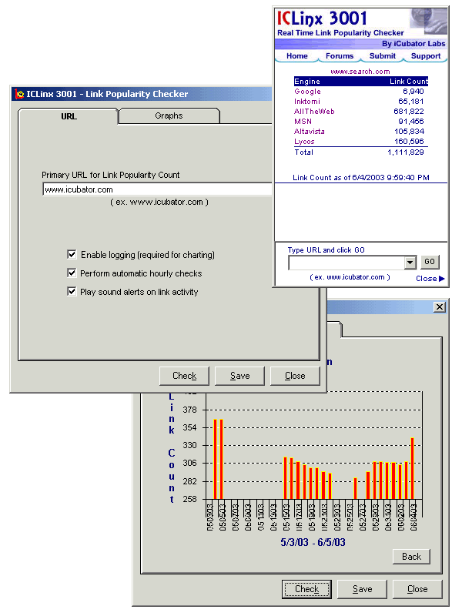462x616 pixels.
Task: Go to the Submit menu item
Action: pos(382,55)
